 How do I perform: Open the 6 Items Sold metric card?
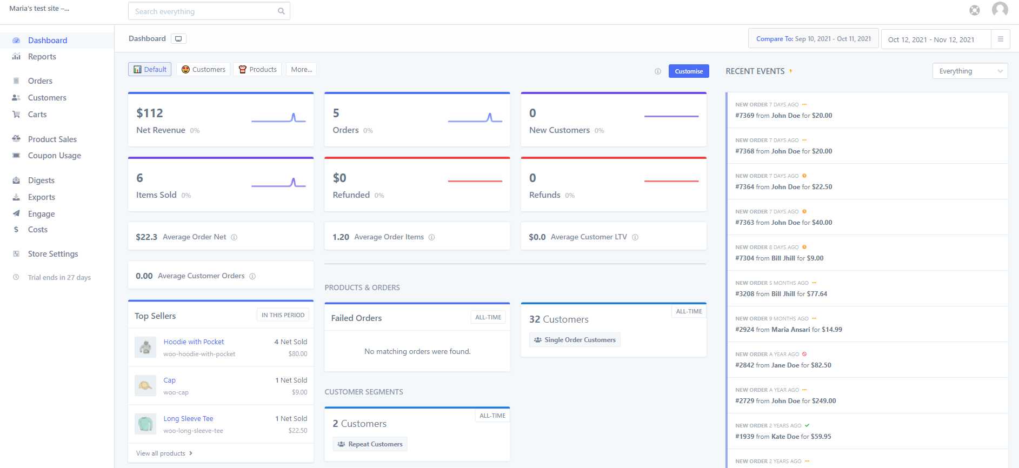(x=221, y=184)
